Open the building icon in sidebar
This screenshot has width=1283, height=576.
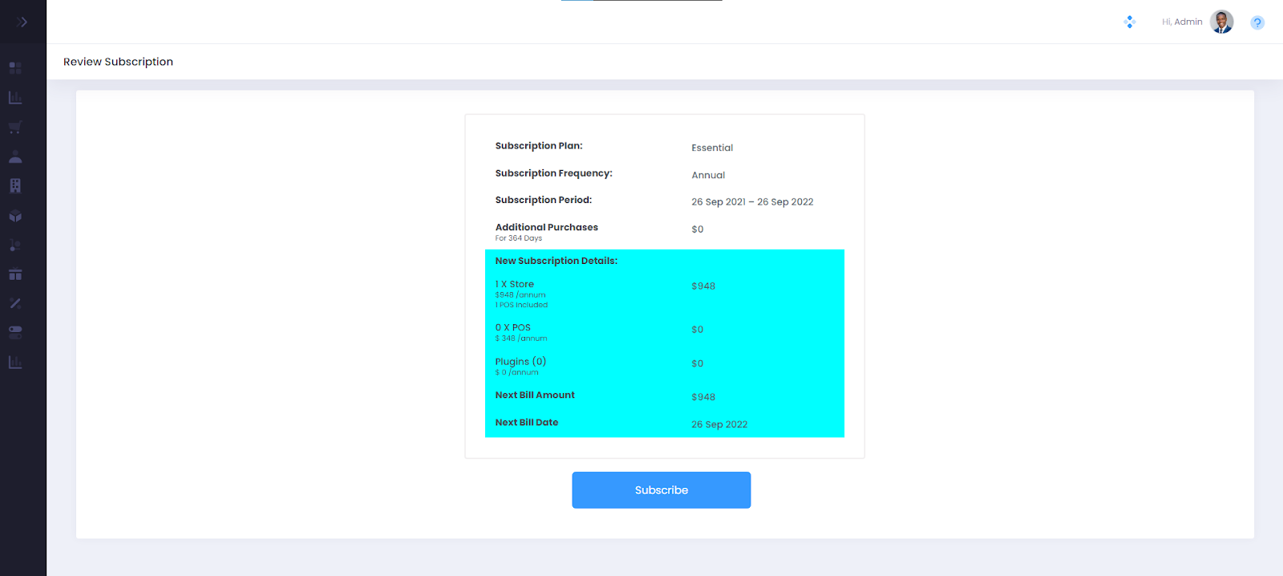tap(15, 186)
